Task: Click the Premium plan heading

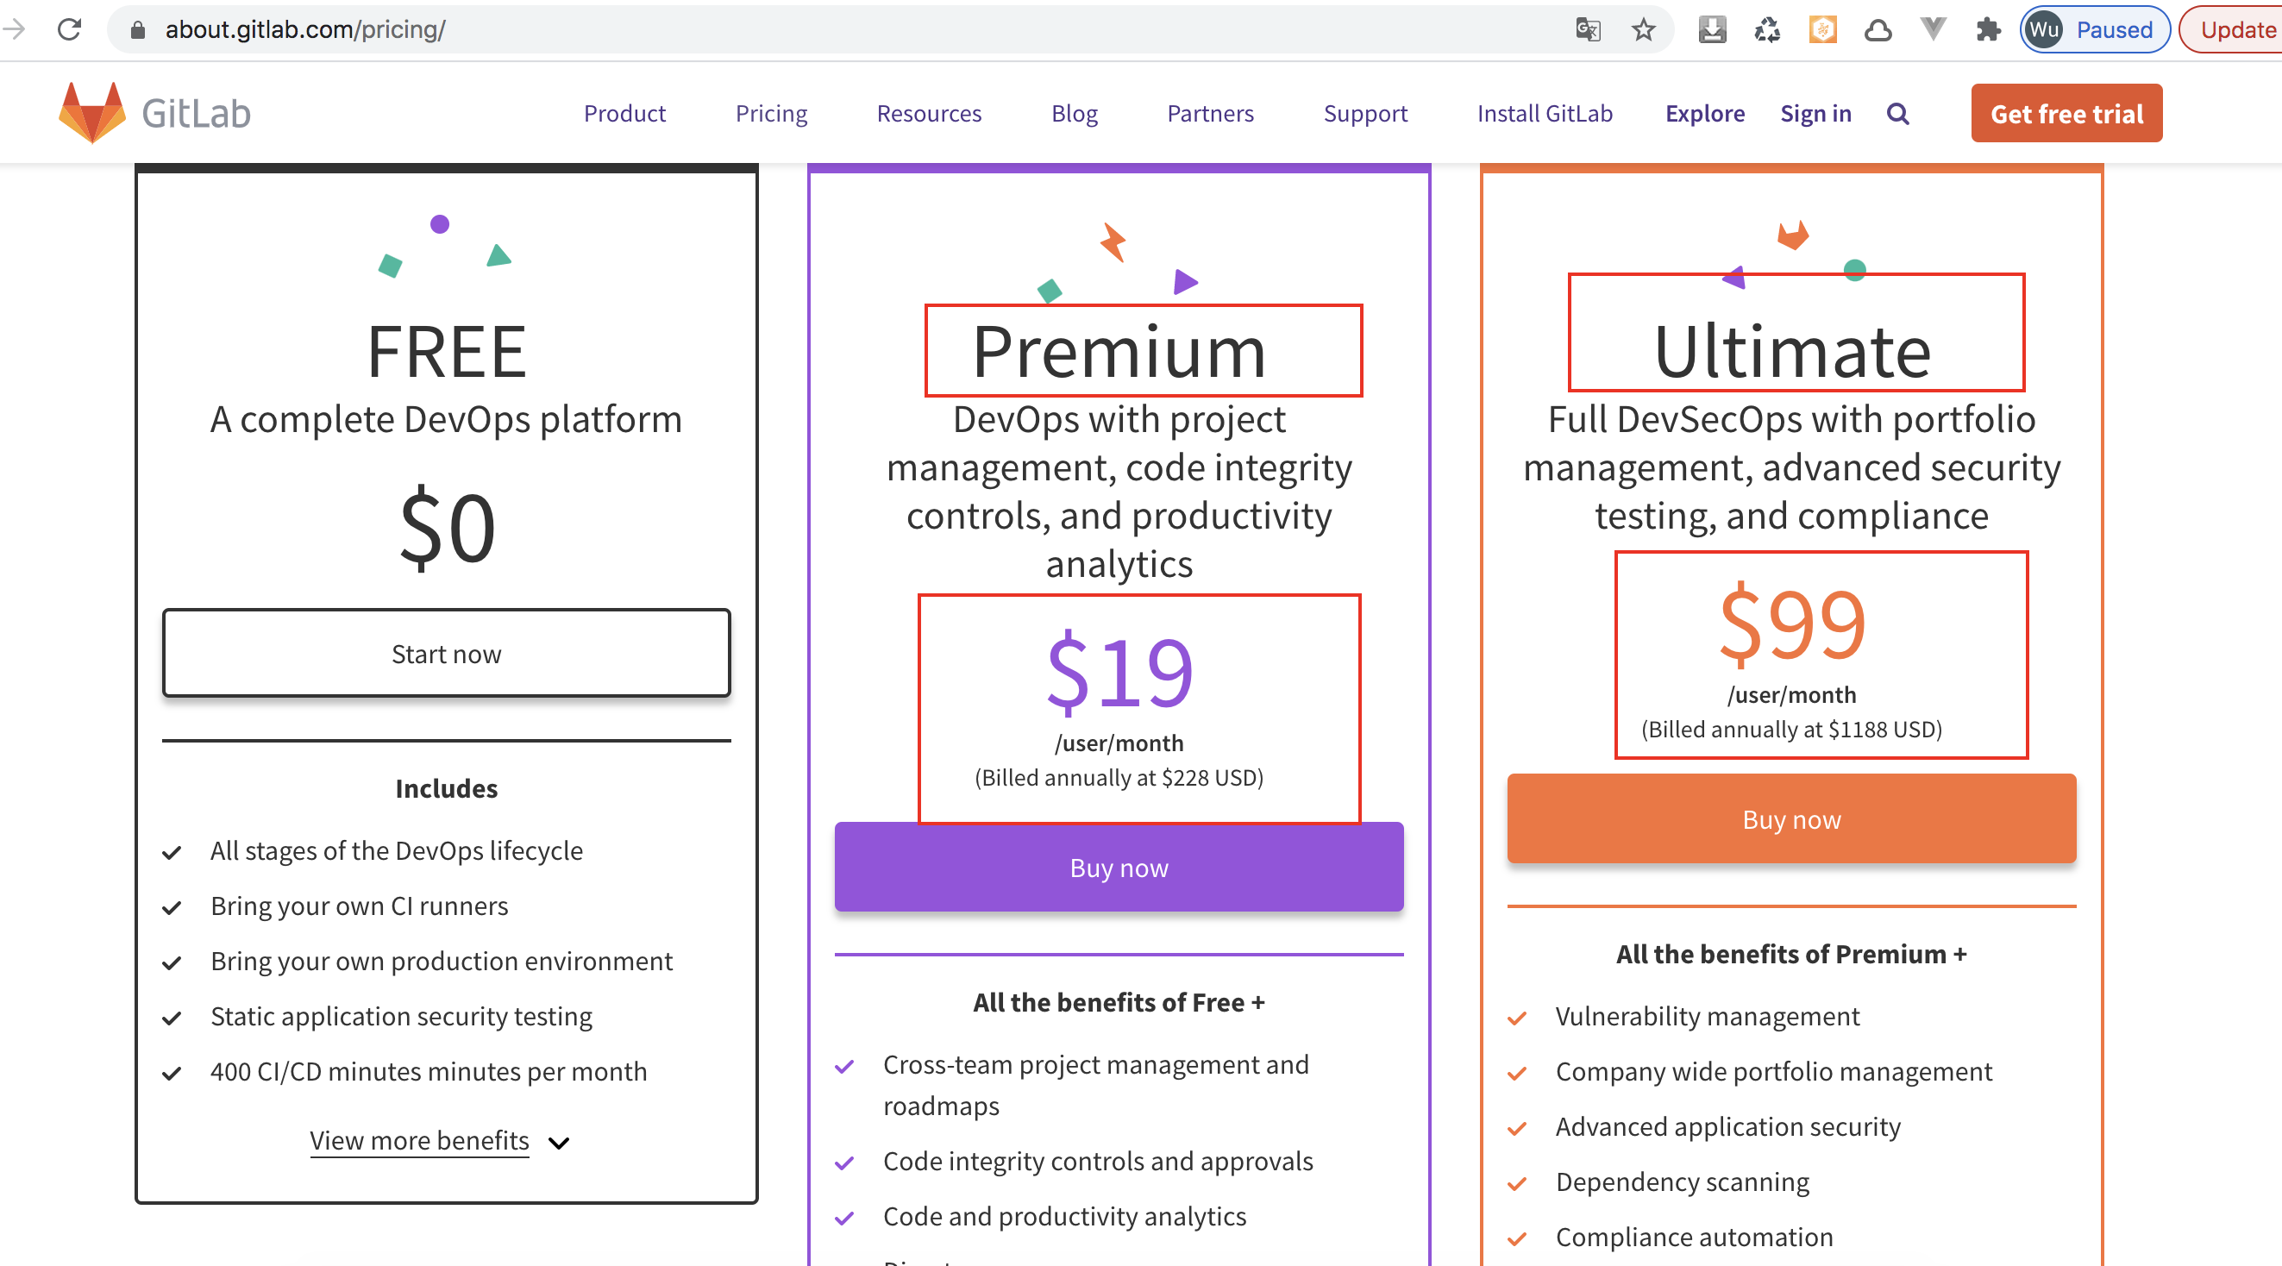Action: coord(1119,352)
